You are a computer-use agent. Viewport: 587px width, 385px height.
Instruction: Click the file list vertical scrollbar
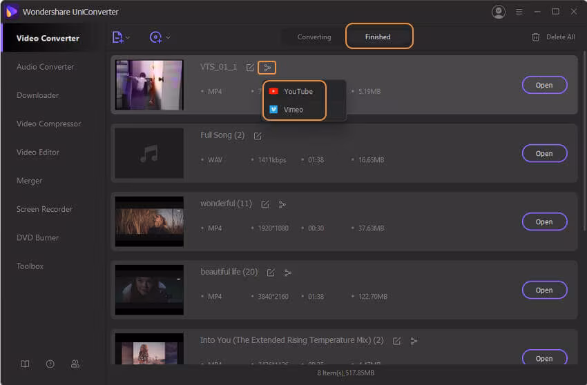tap(585, 142)
